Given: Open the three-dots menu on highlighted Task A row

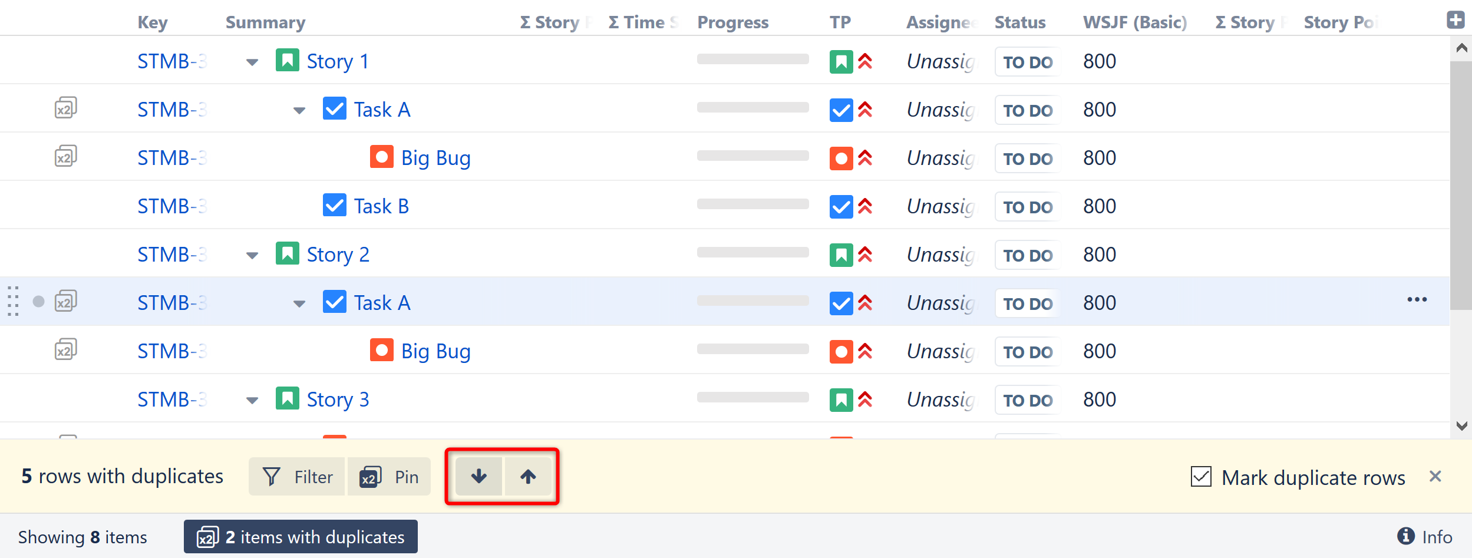Looking at the screenshot, I should click(1417, 300).
